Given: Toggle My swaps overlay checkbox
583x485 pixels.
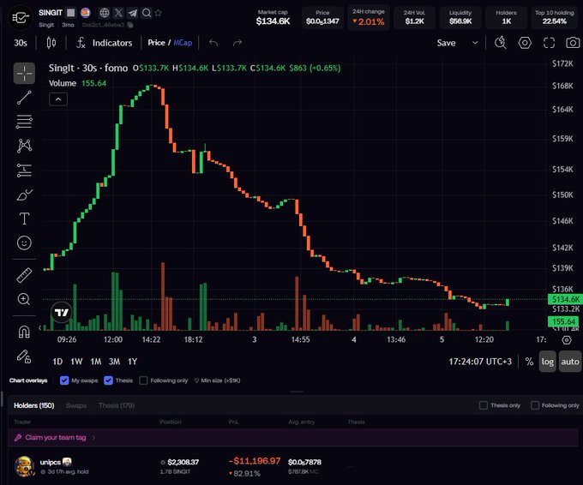Looking at the screenshot, I should 64,380.
